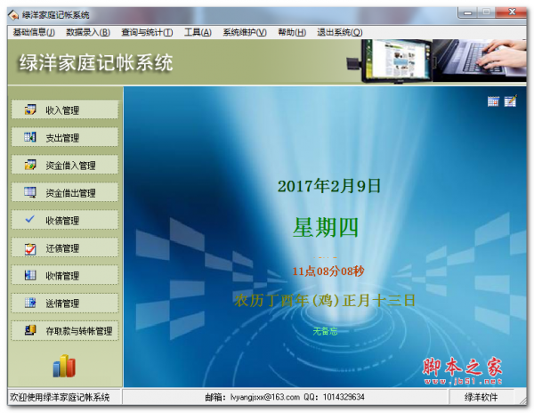Image resolution: width=534 pixels, height=413 pixels.
Task: Open the 系统维护(V) menu
Action: [x=245, y=32]
